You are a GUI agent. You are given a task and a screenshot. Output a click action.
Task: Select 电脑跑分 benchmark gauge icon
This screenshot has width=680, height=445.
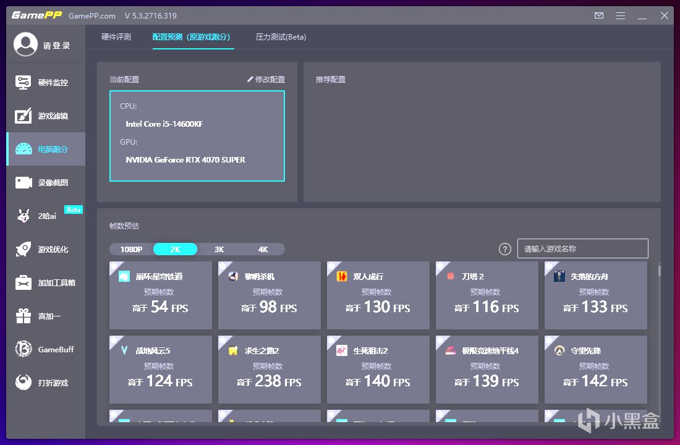(x=23, y=149)
